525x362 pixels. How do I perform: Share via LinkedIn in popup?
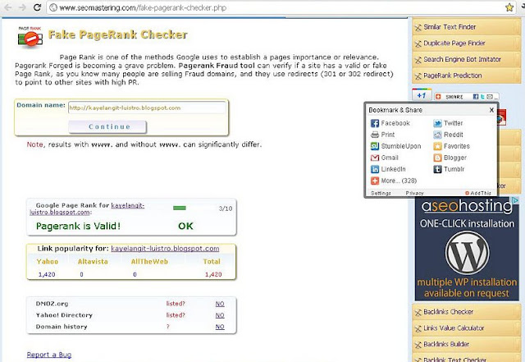coord(388,169)
